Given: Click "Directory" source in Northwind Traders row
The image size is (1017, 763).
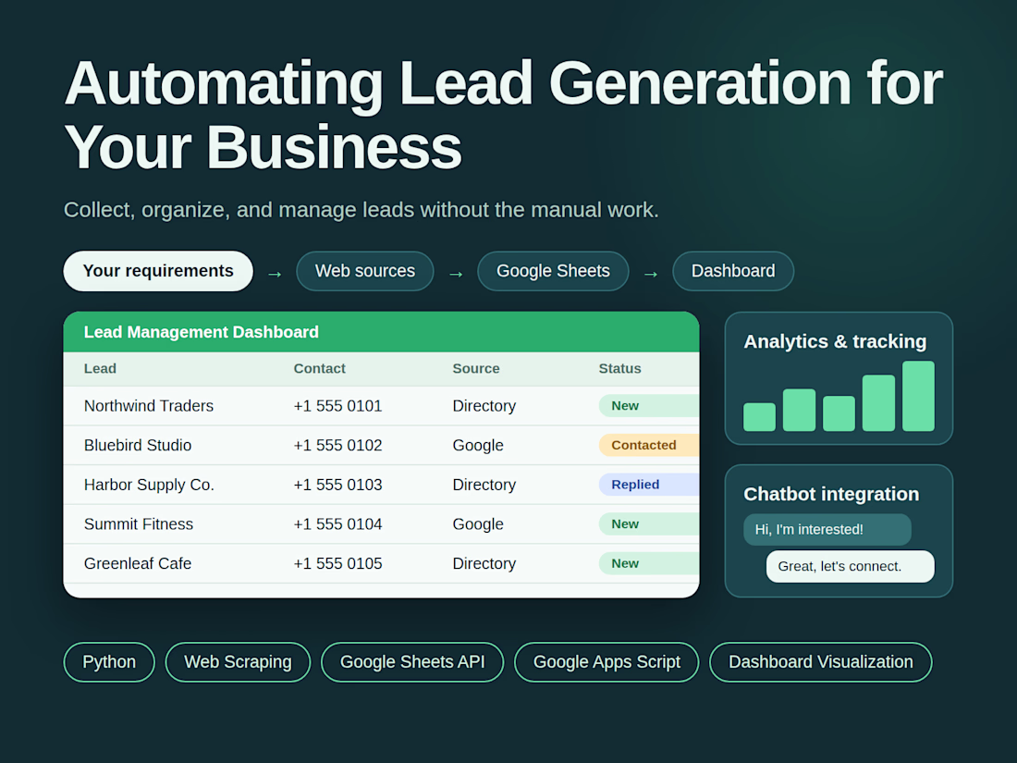Looking at the screenshot, I should [x=484, y=406].
